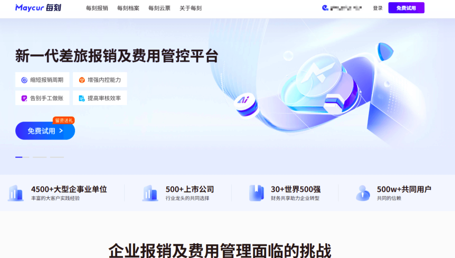
Task: Click the 30+世界500强 text
Action: coord(296,189)
